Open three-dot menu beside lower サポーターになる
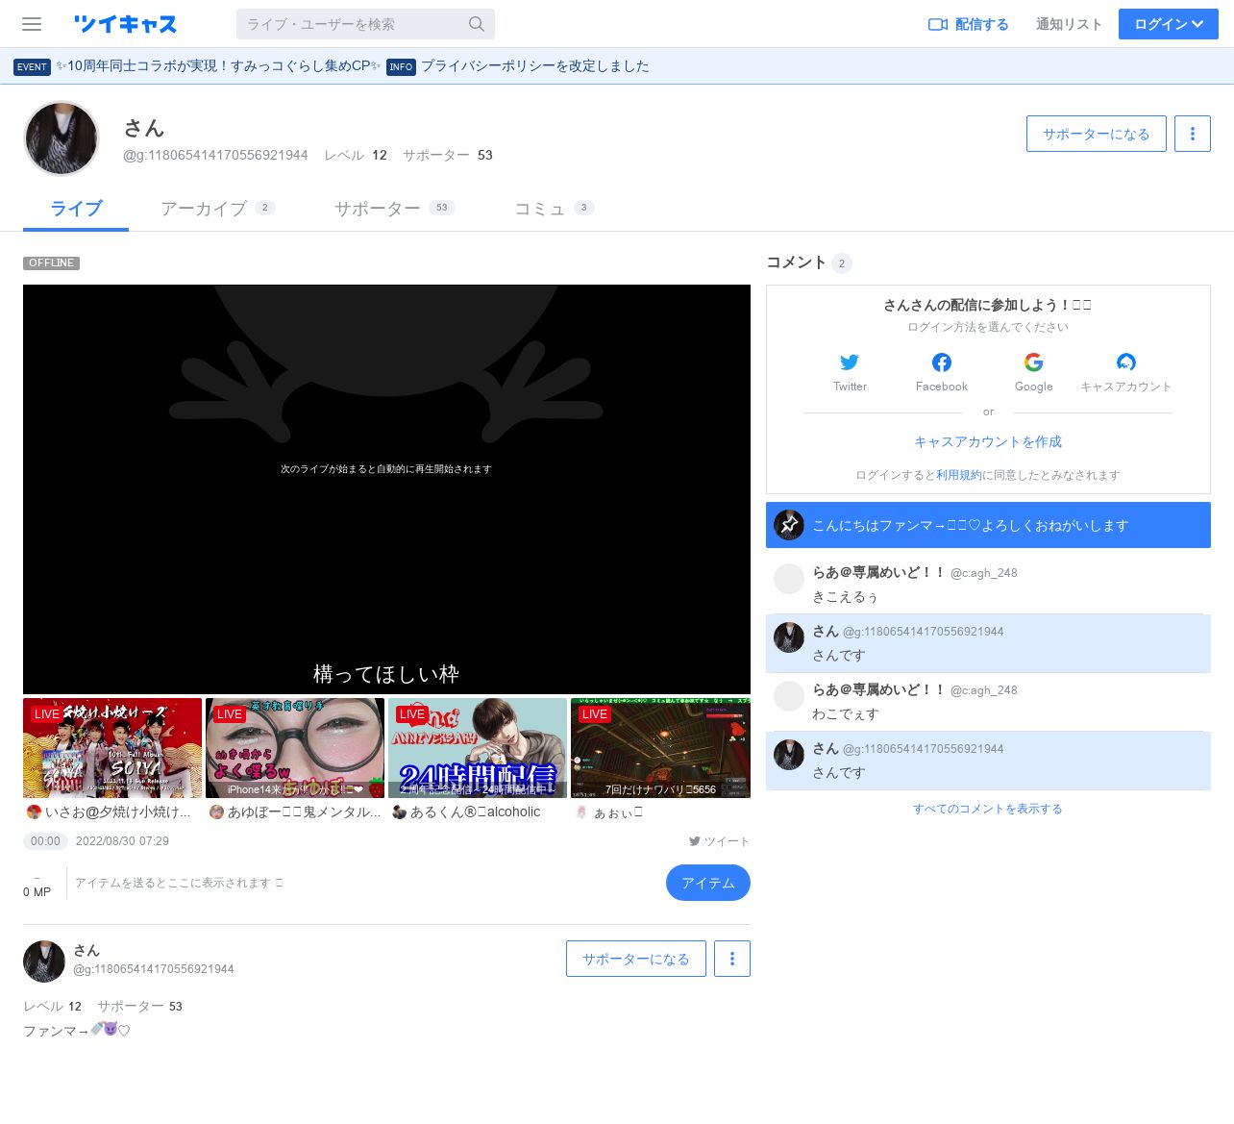1234x1124 pixels. pyautogui.click(x=732, y=959)
